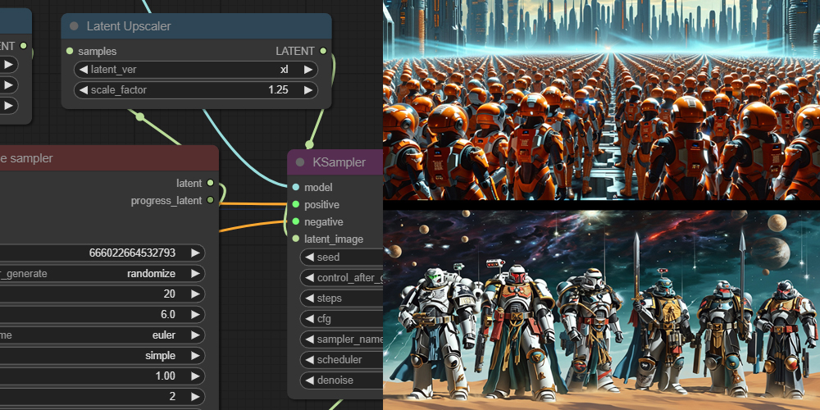The width and height of the screenshot is (820, 410).
Task: Click the model input socket on KSampler
Action: (x=296, y=187)
